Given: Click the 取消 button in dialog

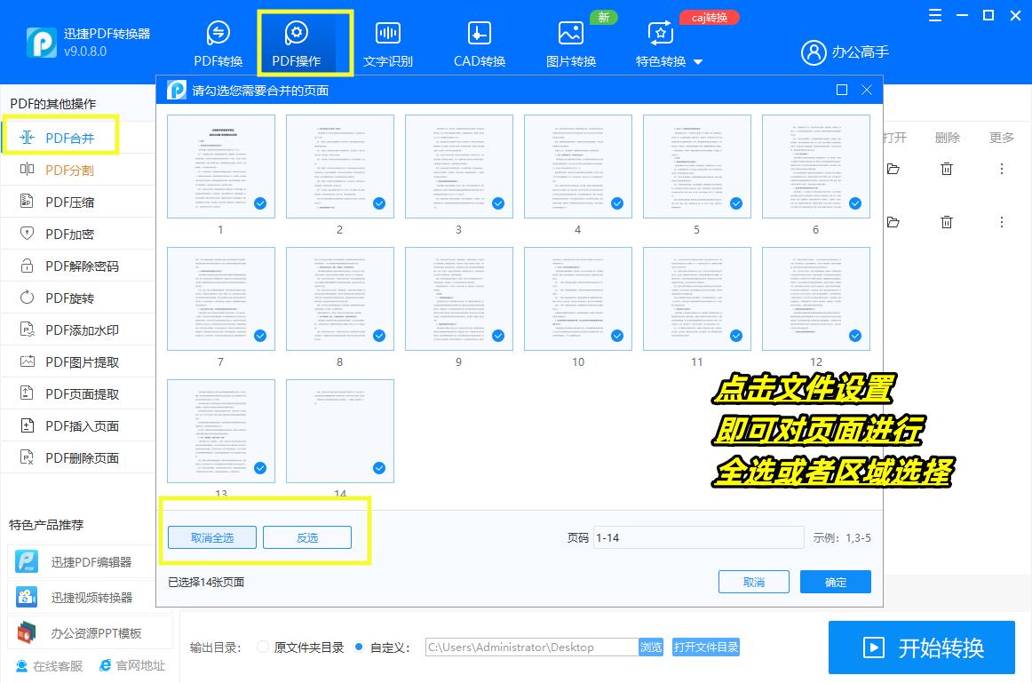Looking at the screenshot, I should (x=754, y=583).
